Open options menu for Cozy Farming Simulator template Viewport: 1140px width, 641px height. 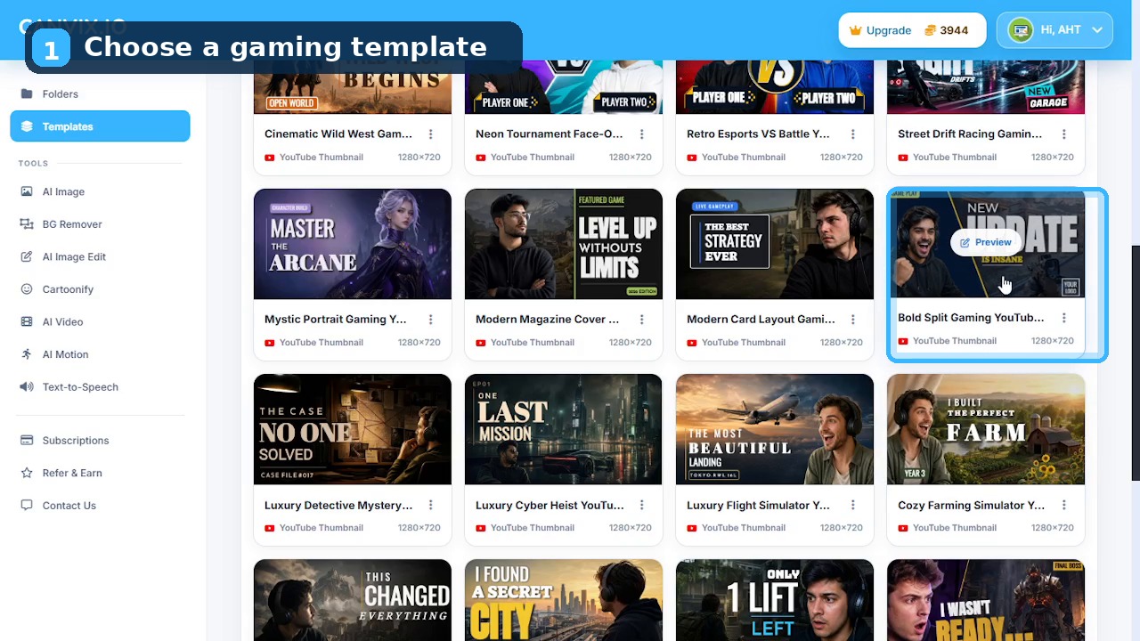point(1063,506)
